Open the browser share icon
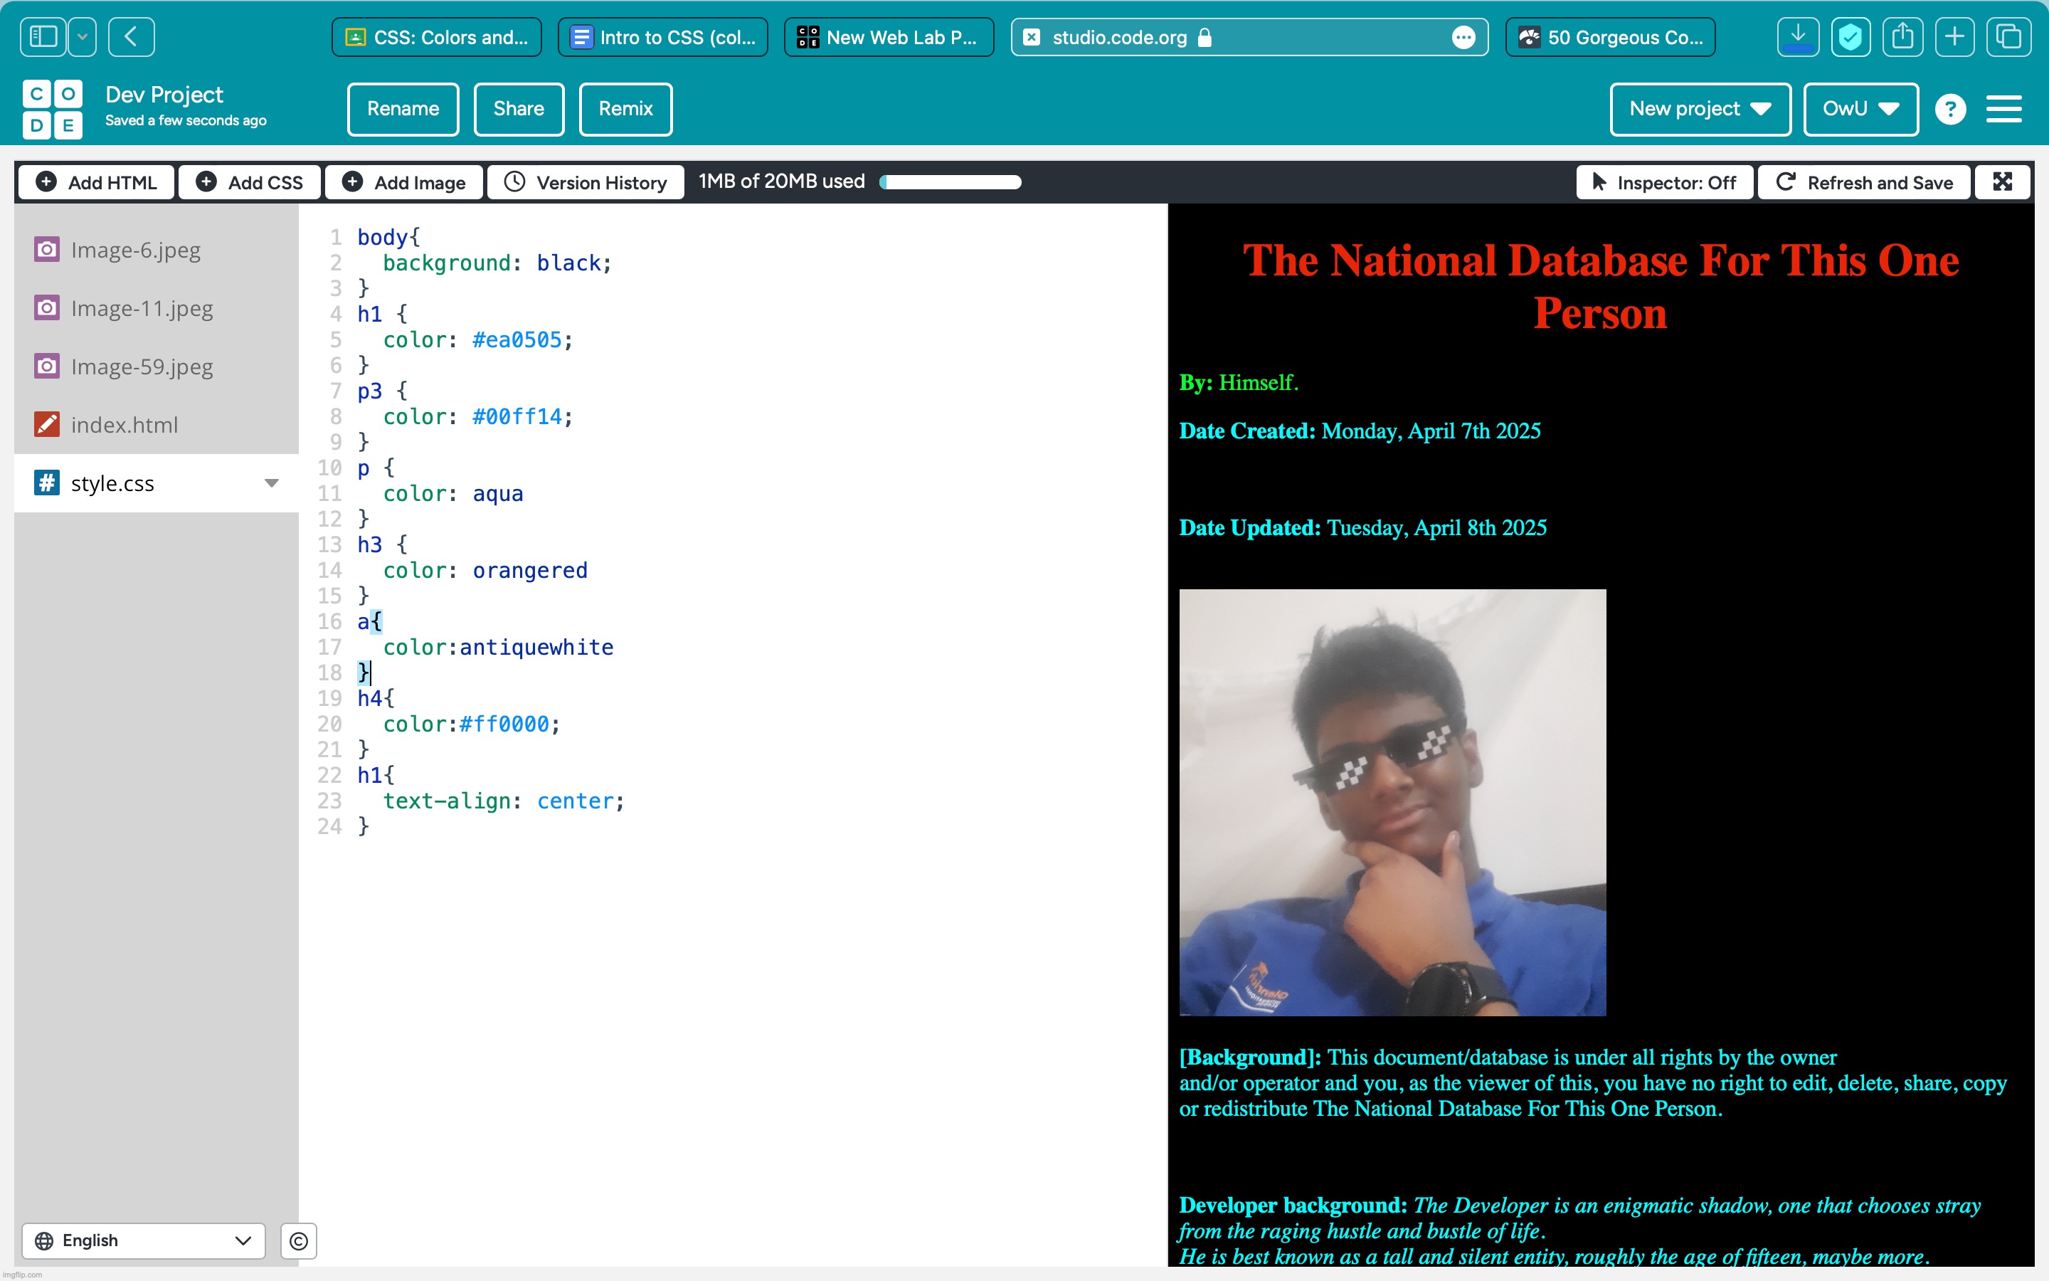 click(1902, 37)
